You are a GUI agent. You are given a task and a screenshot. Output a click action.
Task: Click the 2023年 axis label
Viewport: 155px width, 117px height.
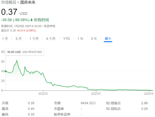point(96,94)
